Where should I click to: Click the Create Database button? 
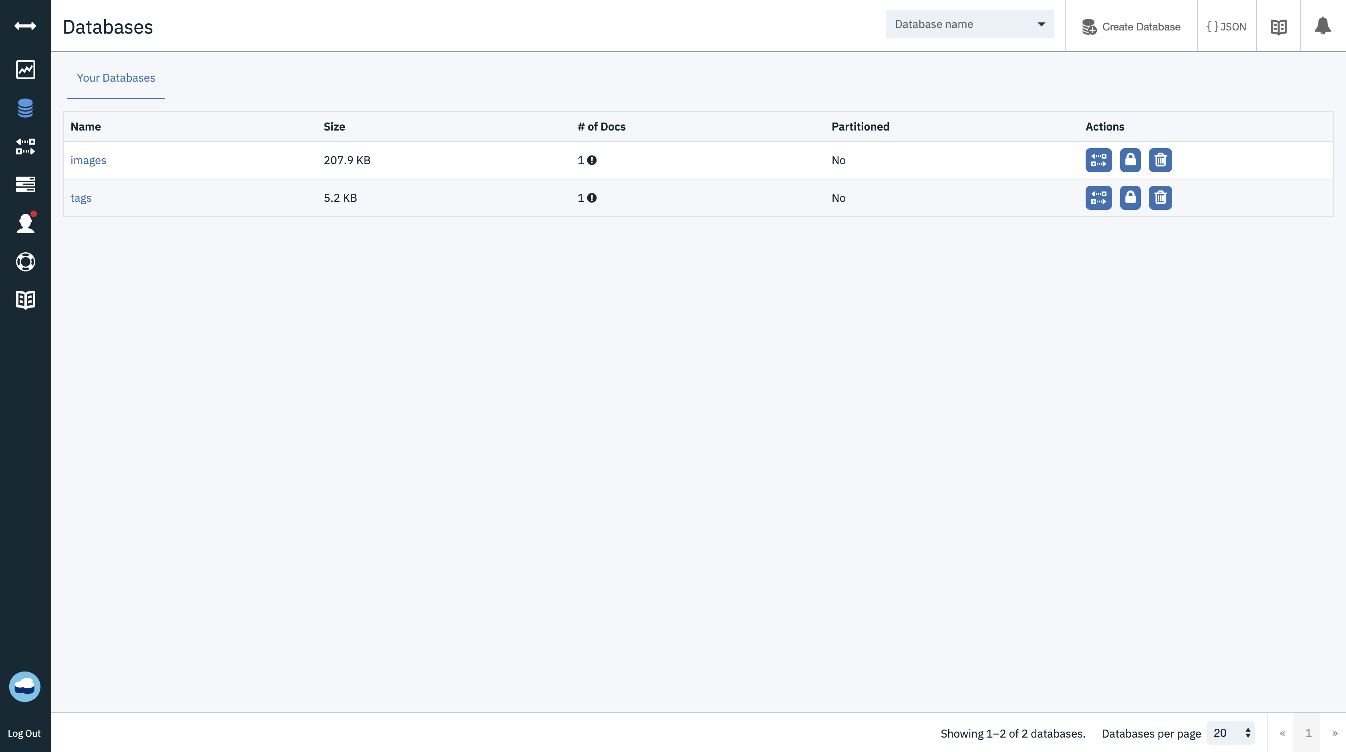click(x=1131, y=27)
